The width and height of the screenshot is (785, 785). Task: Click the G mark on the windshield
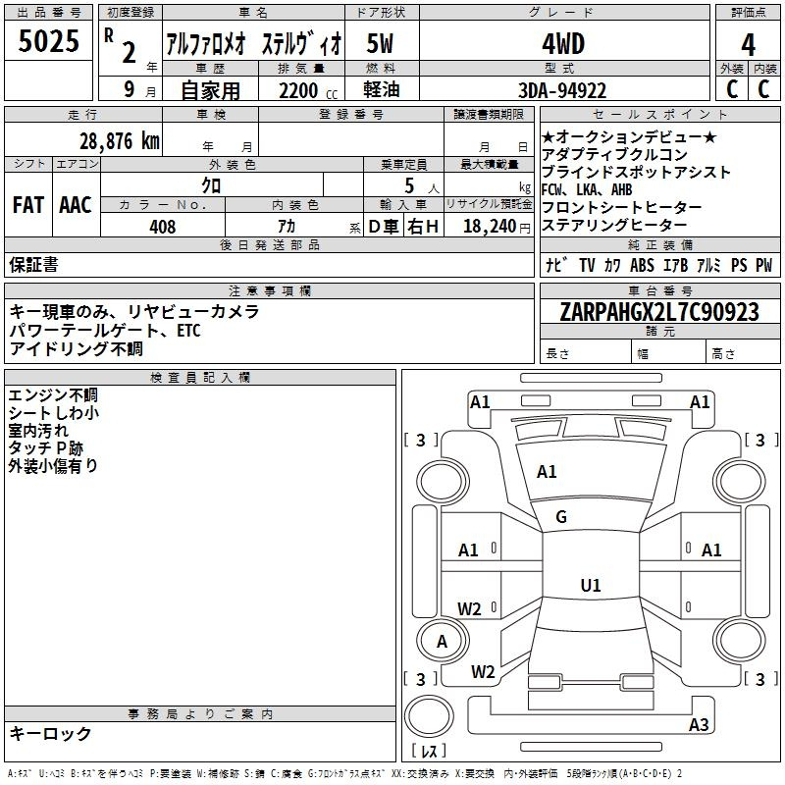click(x=561, y=517)
